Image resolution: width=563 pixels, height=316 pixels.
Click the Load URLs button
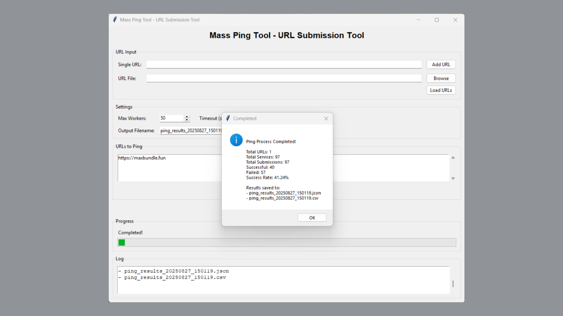[x=441, y=90]
